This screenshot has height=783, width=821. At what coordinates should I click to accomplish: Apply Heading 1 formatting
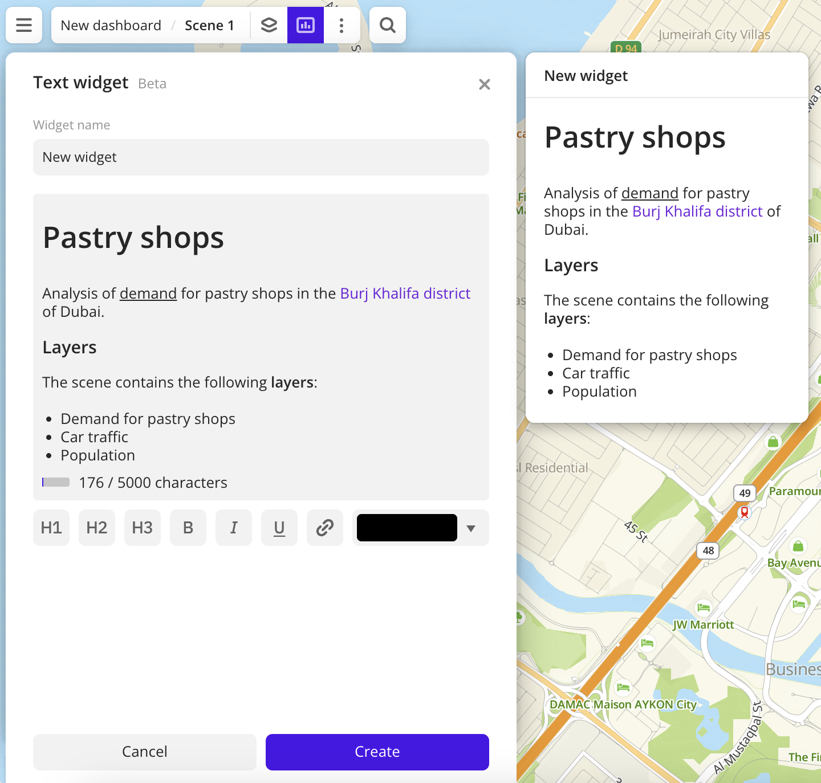coord(51,528)
